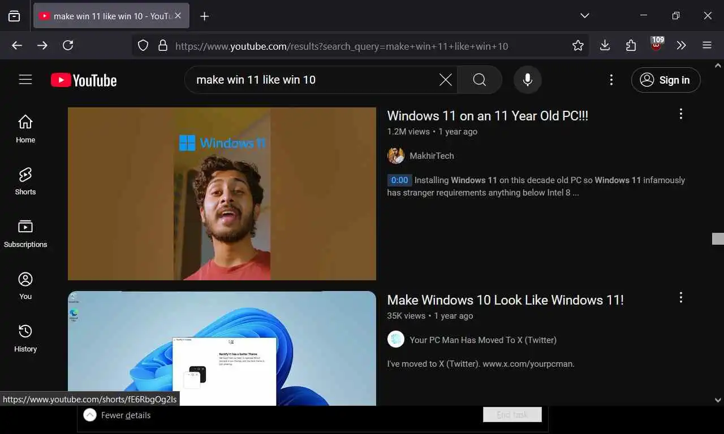This screenshot has height=434, width=724.
Task: Open History in sidebar
Action: click(x=25, y=338)
